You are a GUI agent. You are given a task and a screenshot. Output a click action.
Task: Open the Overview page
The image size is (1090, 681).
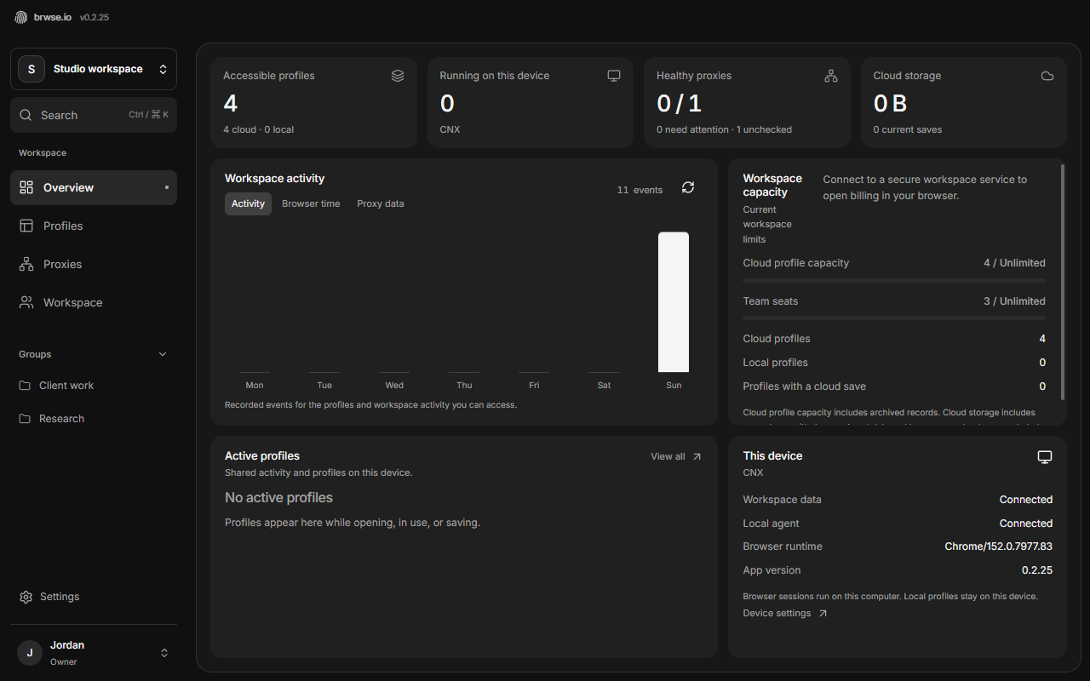tap(94, 187)
